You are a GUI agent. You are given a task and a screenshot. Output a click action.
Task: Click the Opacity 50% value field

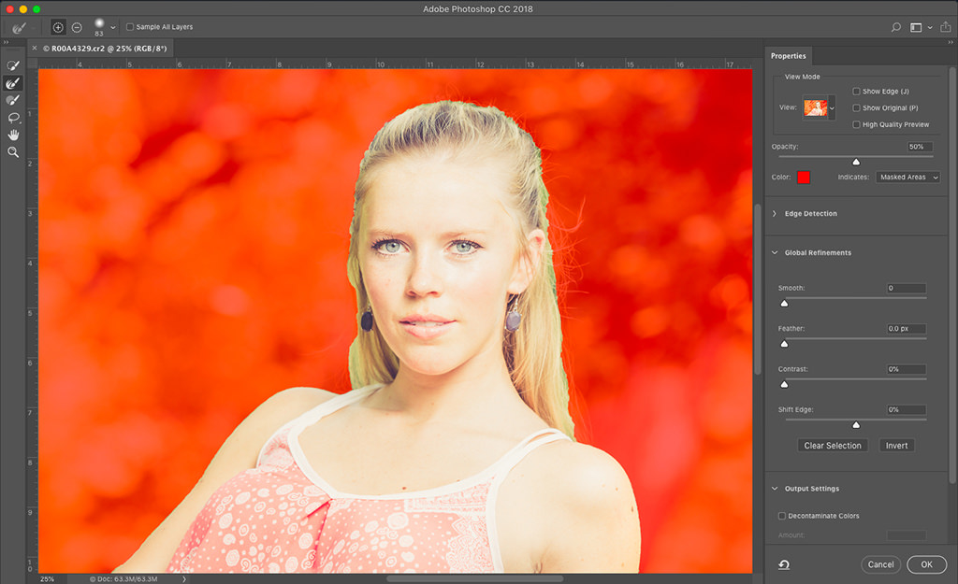point(920,147)
